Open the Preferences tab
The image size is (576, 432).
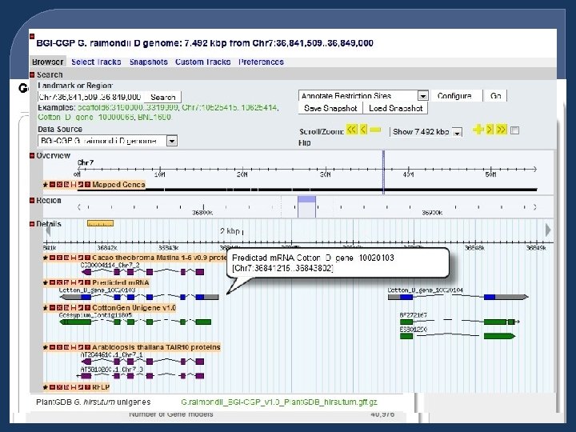point(261,62)
